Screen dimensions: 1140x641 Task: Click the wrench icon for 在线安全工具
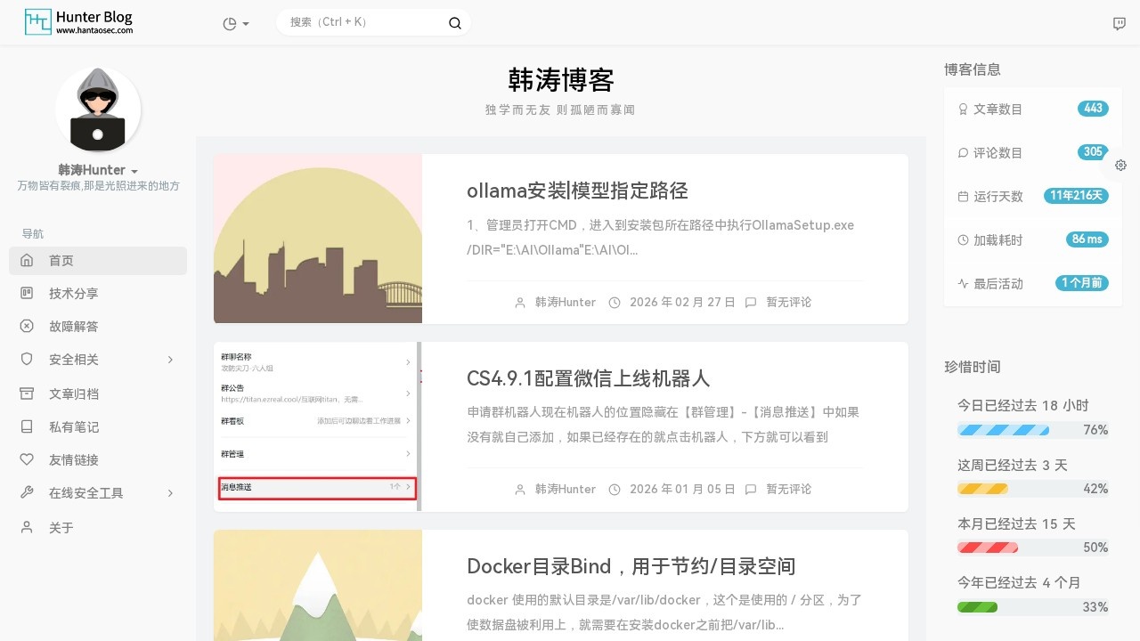[x=28, y=493]
